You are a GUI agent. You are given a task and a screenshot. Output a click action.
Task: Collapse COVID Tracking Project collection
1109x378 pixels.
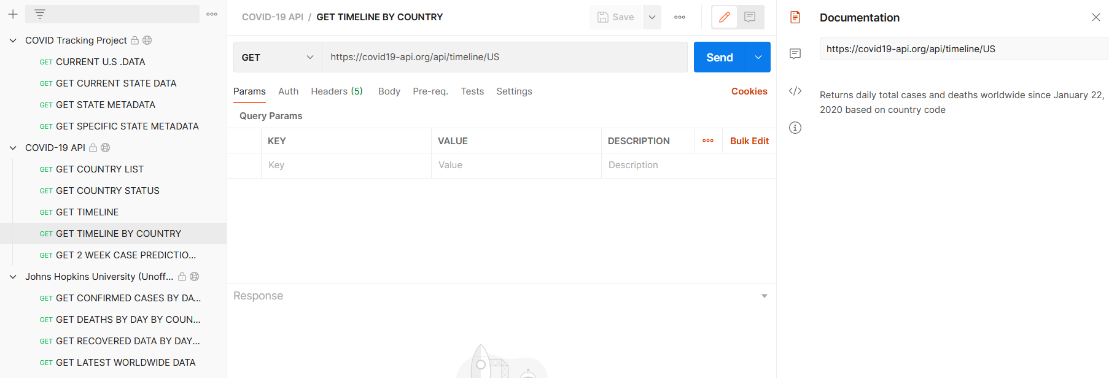tap(13, 40)
